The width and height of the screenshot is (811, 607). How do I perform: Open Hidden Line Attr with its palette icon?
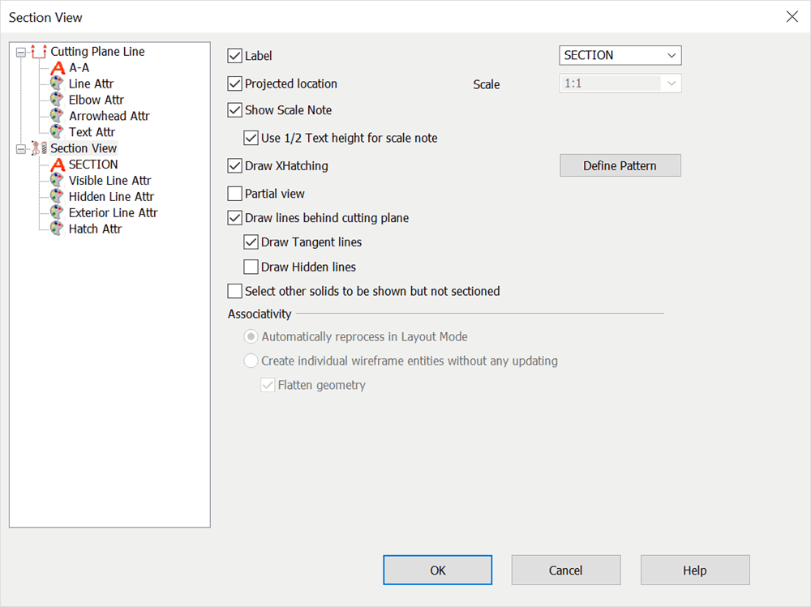point(55,196)
